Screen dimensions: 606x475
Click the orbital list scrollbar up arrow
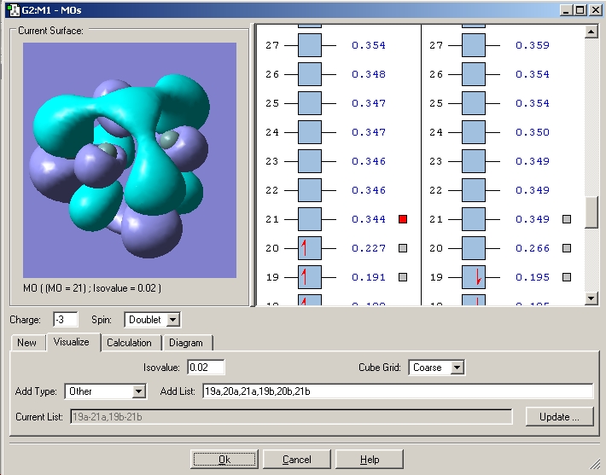[591, 32]
